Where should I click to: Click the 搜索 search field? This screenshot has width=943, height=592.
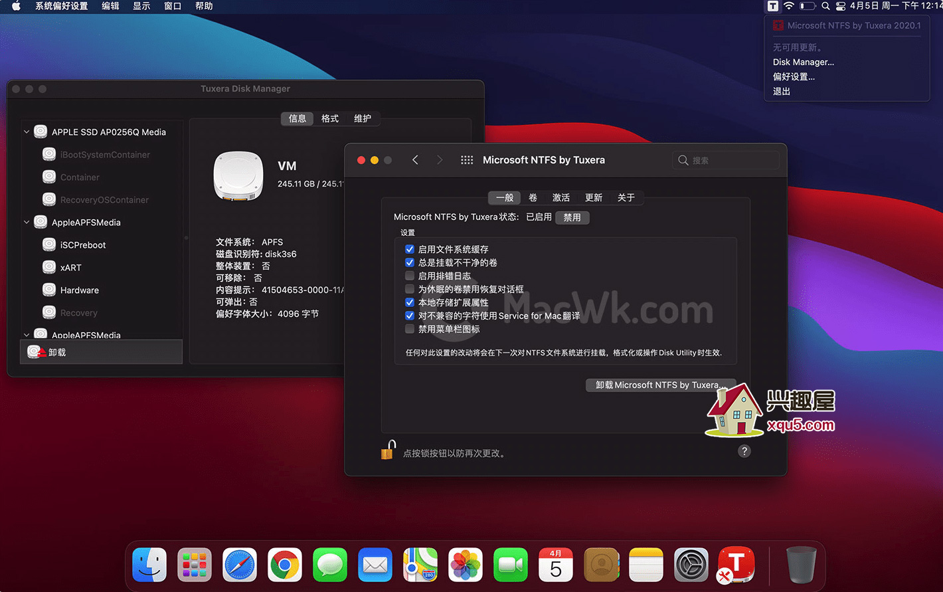tap(726, 160)
